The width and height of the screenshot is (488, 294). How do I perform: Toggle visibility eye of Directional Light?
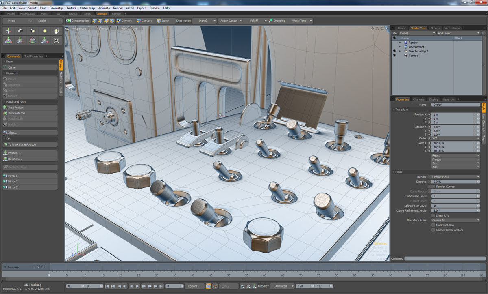[x=394, y=51]
